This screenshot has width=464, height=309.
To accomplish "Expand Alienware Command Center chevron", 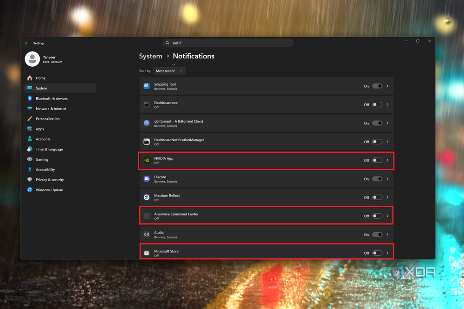I will [x=387, y=216].
